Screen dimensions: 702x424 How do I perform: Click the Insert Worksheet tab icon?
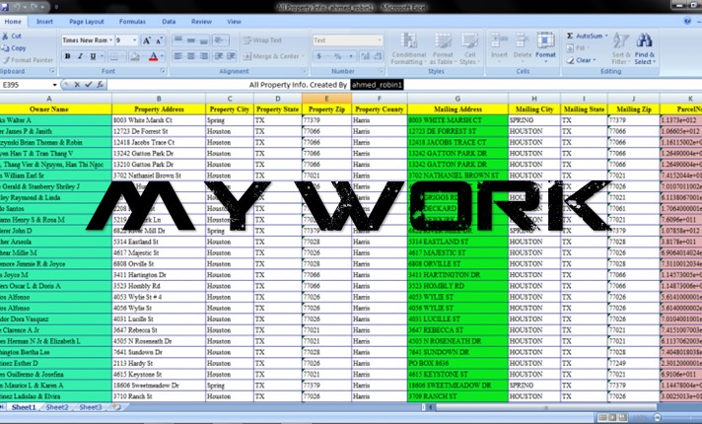coord(117,407)
